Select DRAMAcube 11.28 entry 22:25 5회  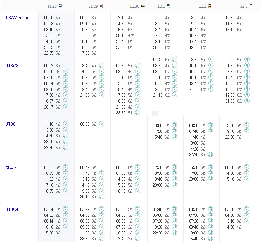point(52,53)
